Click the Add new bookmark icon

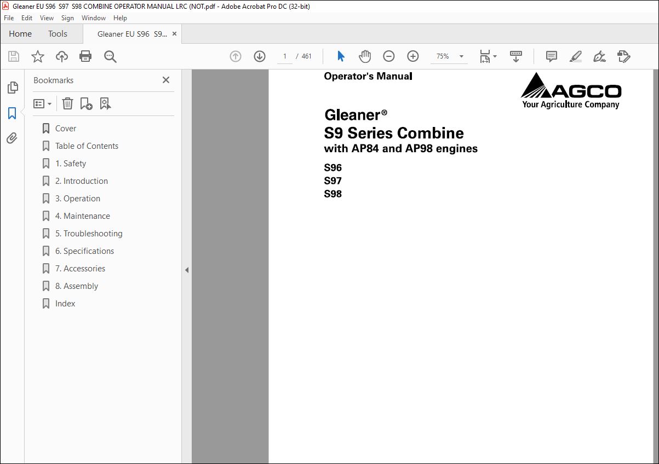pos(87,103)
